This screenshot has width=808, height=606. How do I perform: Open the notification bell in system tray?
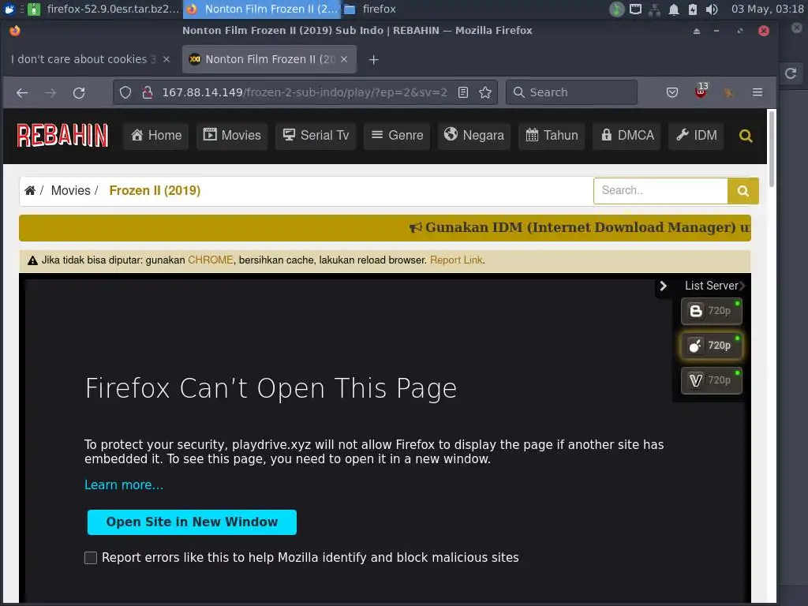(x=674, y=9)
